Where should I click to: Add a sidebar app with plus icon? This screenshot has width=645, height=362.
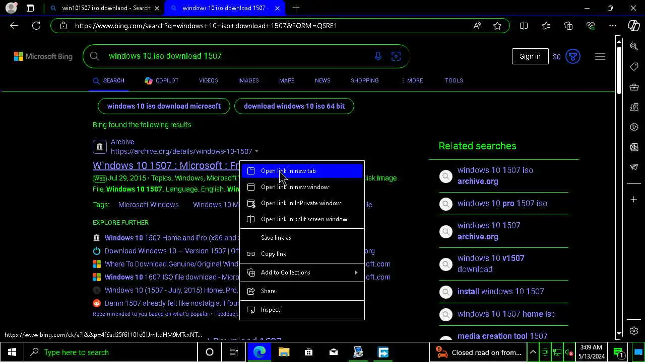[x=634, y=200]
